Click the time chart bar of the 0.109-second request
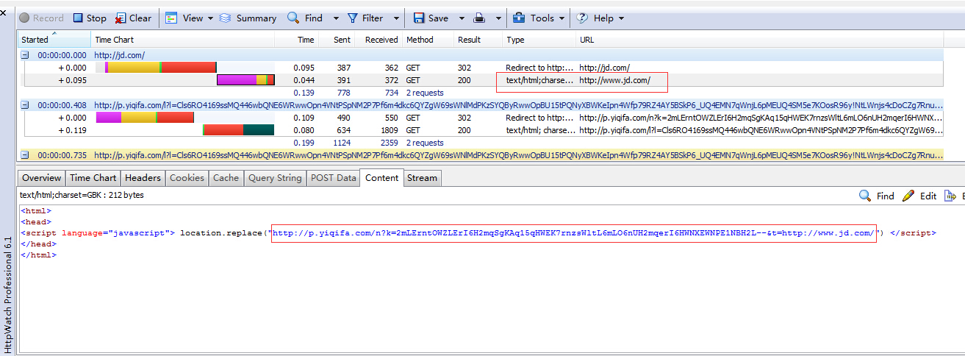This screenshot has width=965, height=356. pyautogui.click(x=145, y=118)
